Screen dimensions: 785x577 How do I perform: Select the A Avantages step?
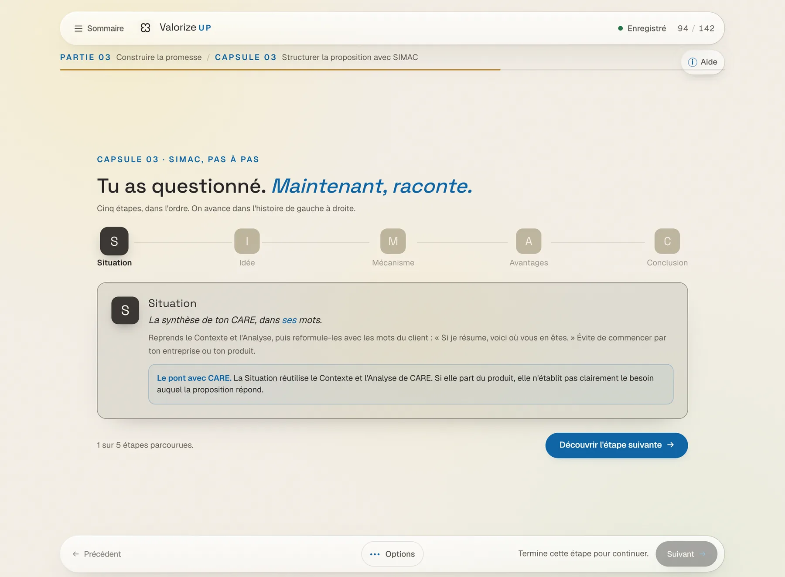(x=529, y=247)
